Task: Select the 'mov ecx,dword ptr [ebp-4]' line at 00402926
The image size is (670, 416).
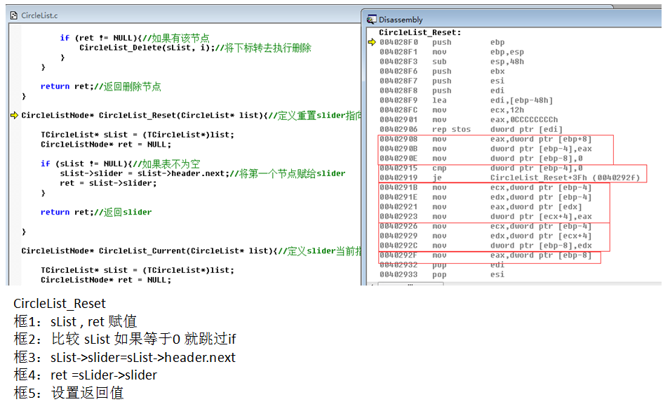Action: point(485,227)
